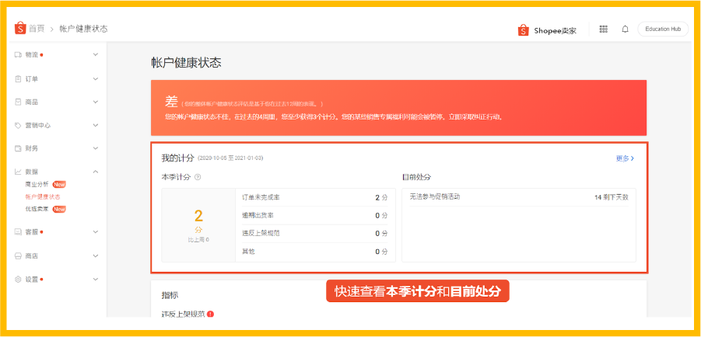Click the 14 剩下天数 value
The height and width of the screenshot is (337, 701).
612,197
